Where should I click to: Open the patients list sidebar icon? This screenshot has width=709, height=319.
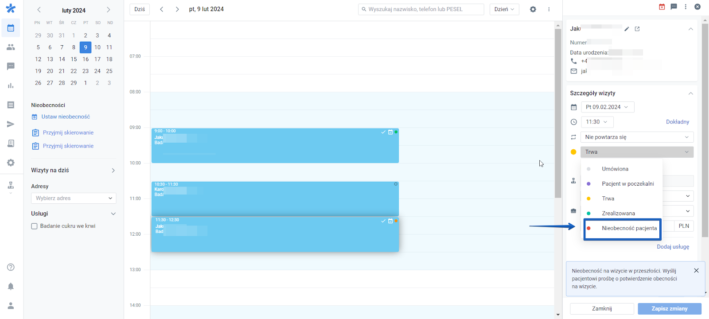point(11,47)
